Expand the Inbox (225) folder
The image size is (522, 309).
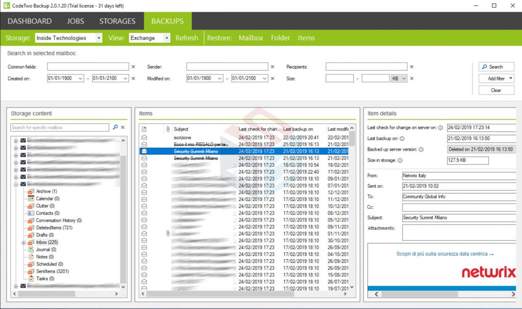[x=23, y=243]
